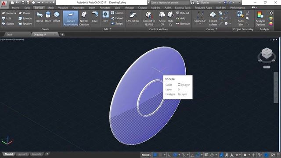The width and height of the screenshot is (281, 158).
Task: Click the Spline CV tool
Action: (x=200, y=17)
